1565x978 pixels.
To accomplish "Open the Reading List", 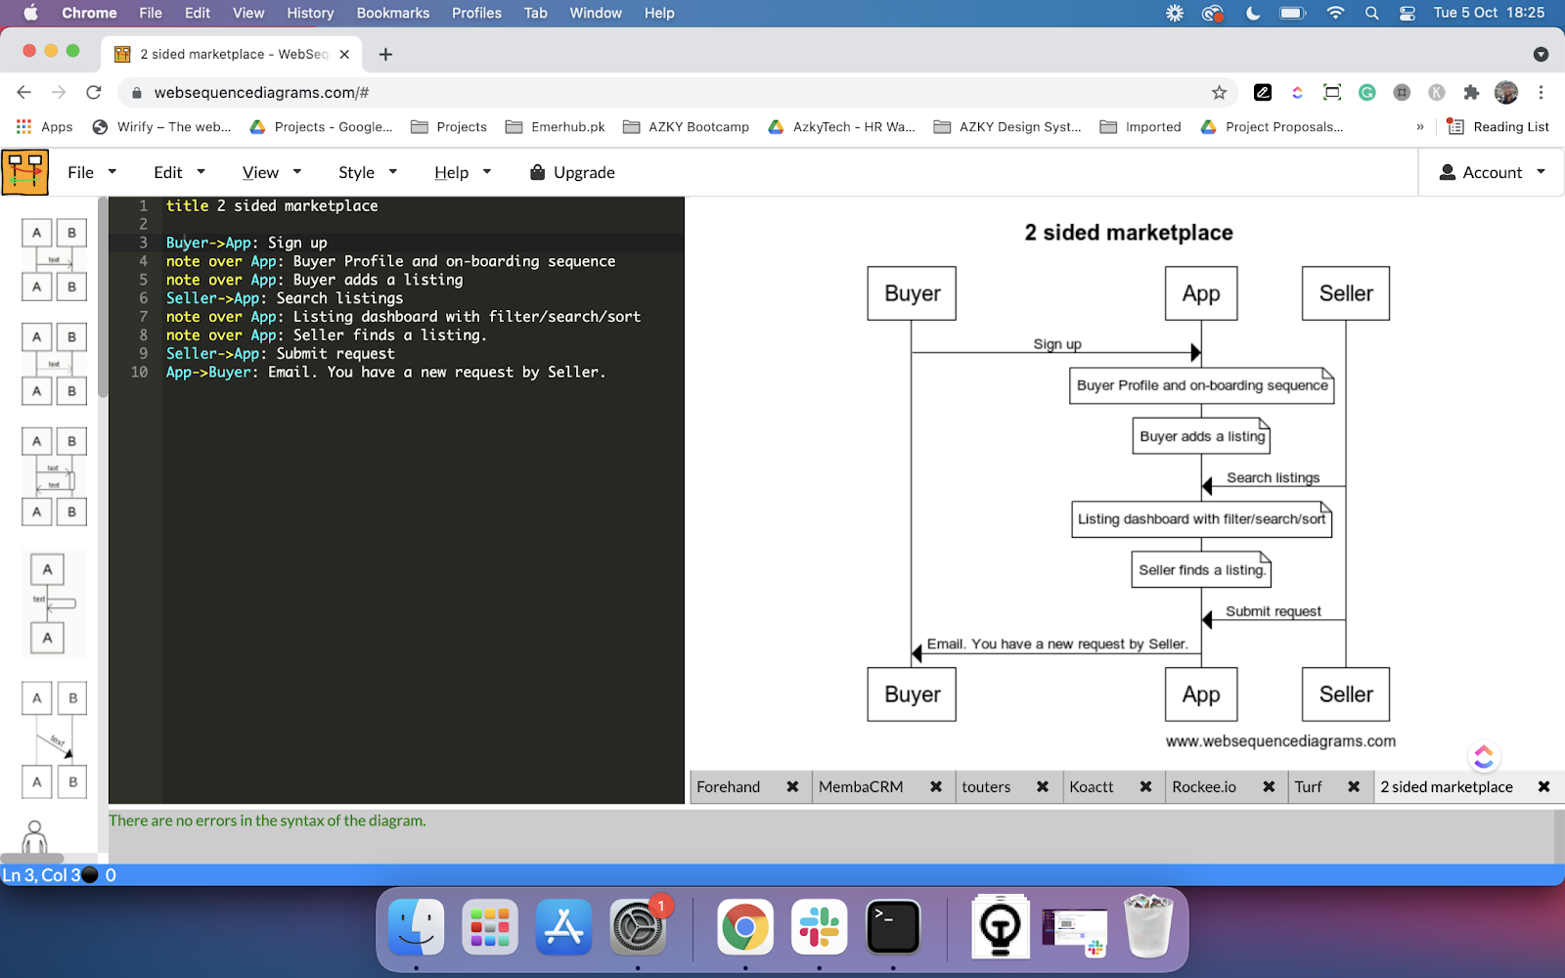I will [1499, 126].
